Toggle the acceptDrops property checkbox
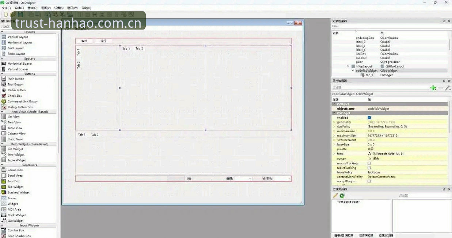This screenshot has width=452, height=238. (x=369, y=181)
